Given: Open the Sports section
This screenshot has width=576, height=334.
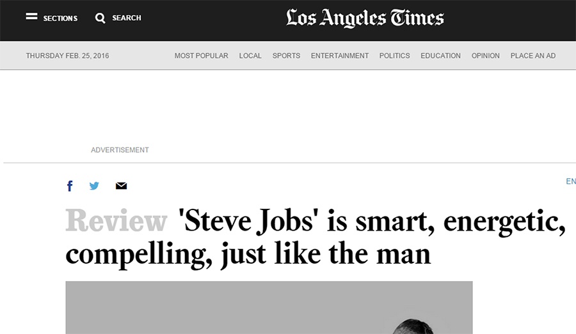Looking at the screenshot, I should coord(286,56).
